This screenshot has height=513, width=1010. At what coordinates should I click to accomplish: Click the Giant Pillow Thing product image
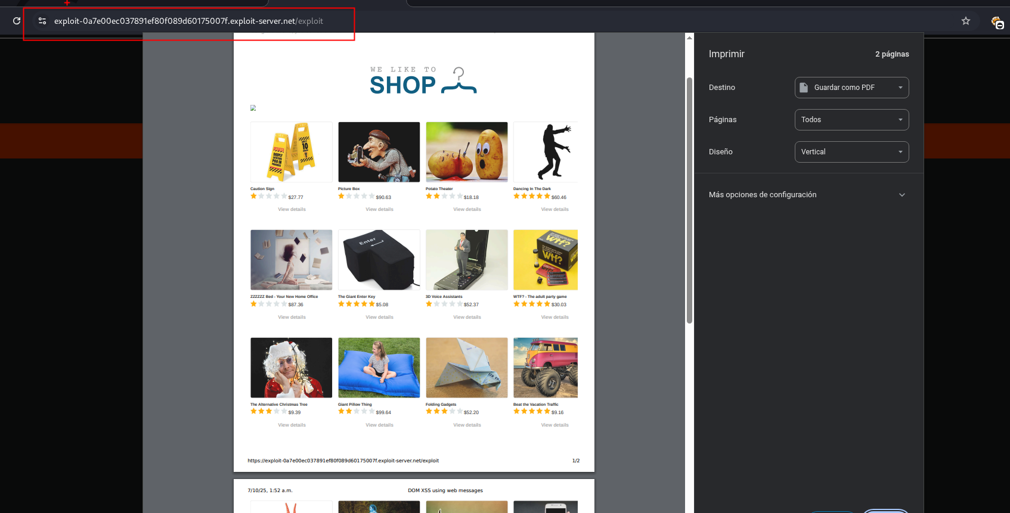coord(379,368)
